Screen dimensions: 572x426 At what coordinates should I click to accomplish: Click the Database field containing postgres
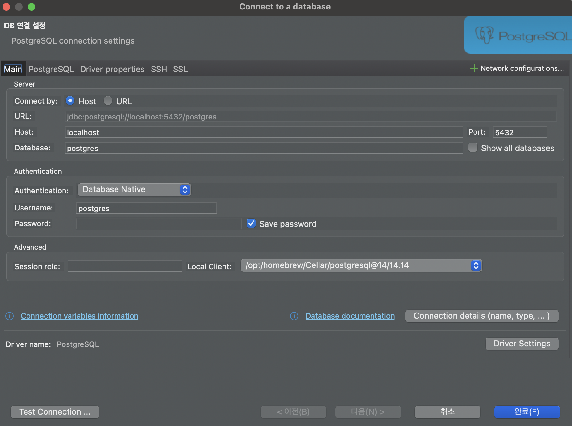(x=264, y=148)
